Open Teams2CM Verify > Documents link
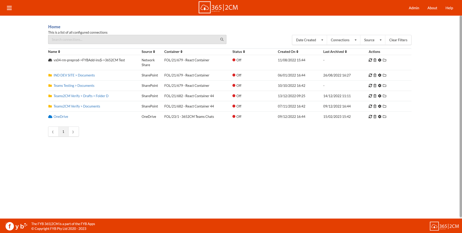Image resolution: width=462 pixels, height=233 pixels. tap(77, 106)
